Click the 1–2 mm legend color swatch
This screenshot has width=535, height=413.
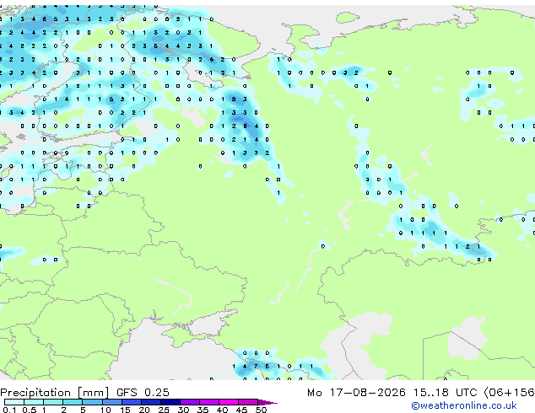(53, 402)
